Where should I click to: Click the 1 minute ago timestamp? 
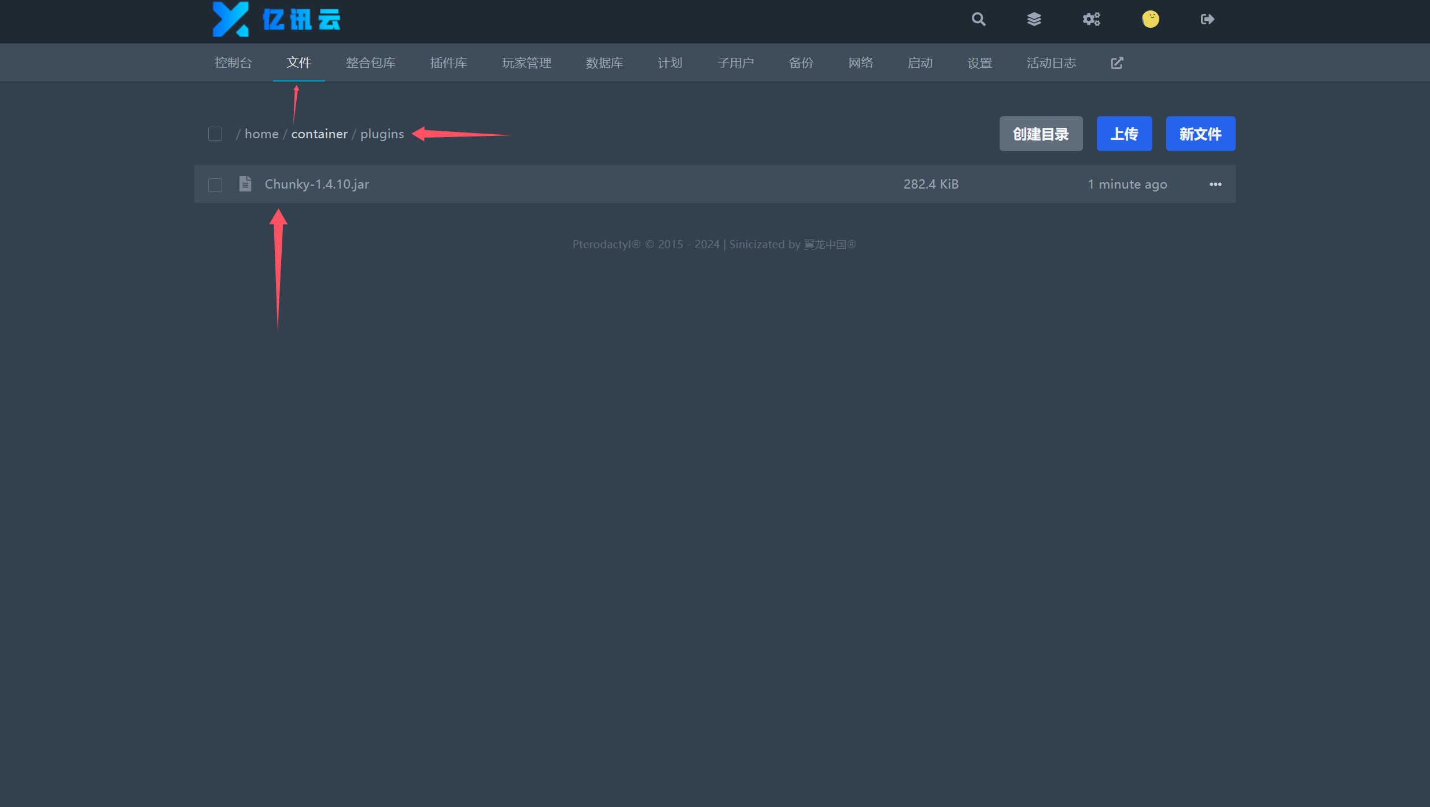pos(1127,185)
